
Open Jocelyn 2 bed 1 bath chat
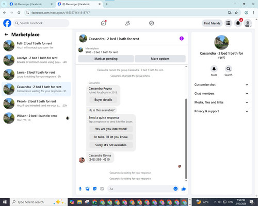36,60
